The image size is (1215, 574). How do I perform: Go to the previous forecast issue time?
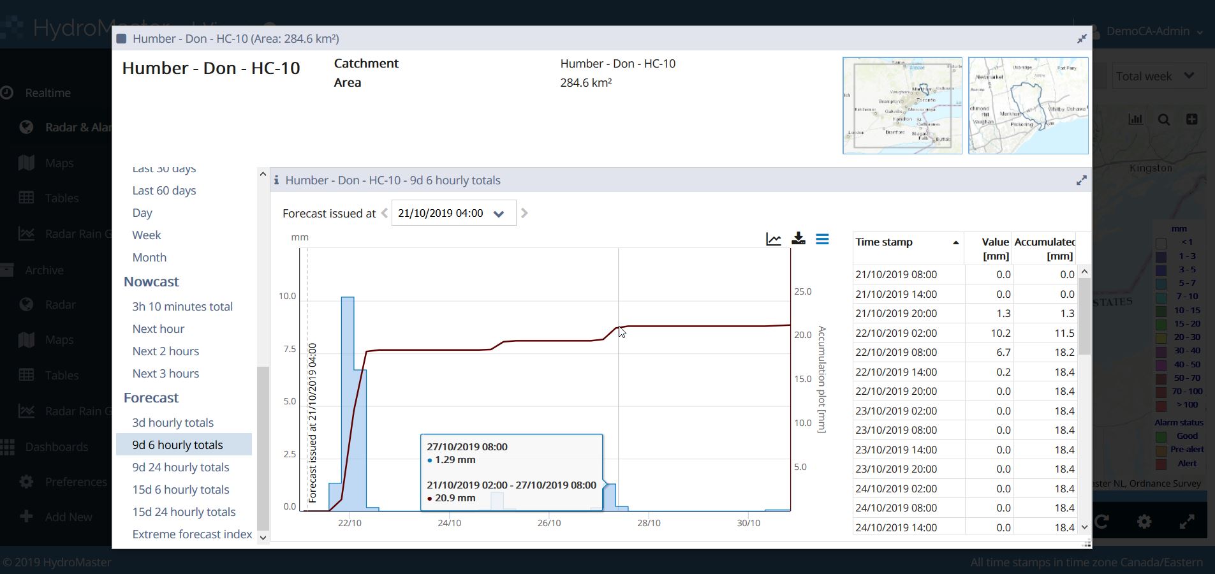(x=384, y=214)
